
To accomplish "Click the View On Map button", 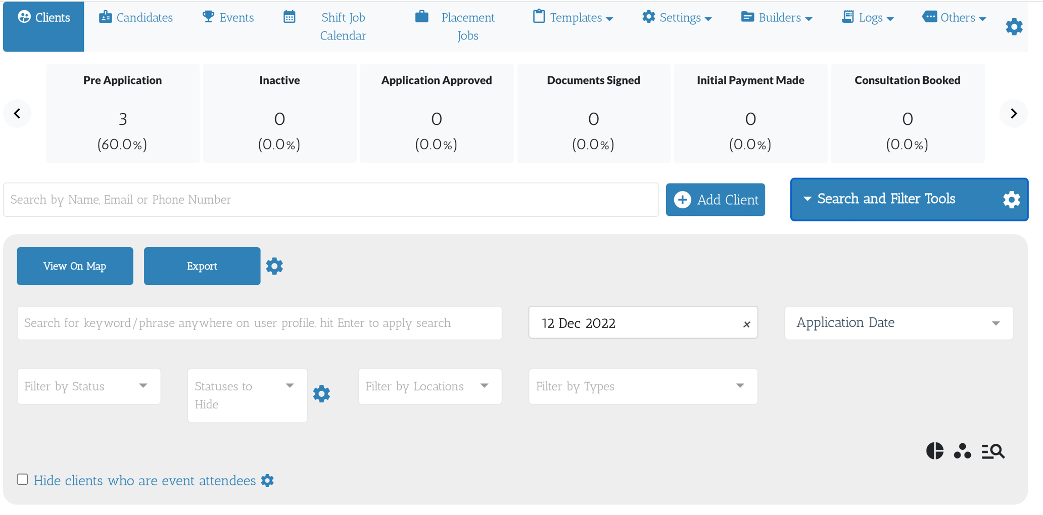I will [74, 266].
